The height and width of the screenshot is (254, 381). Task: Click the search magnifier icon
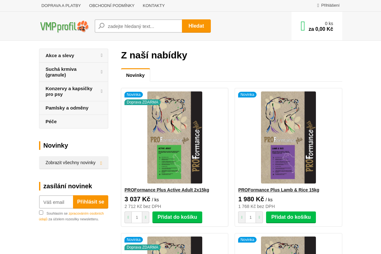(102, 26)
